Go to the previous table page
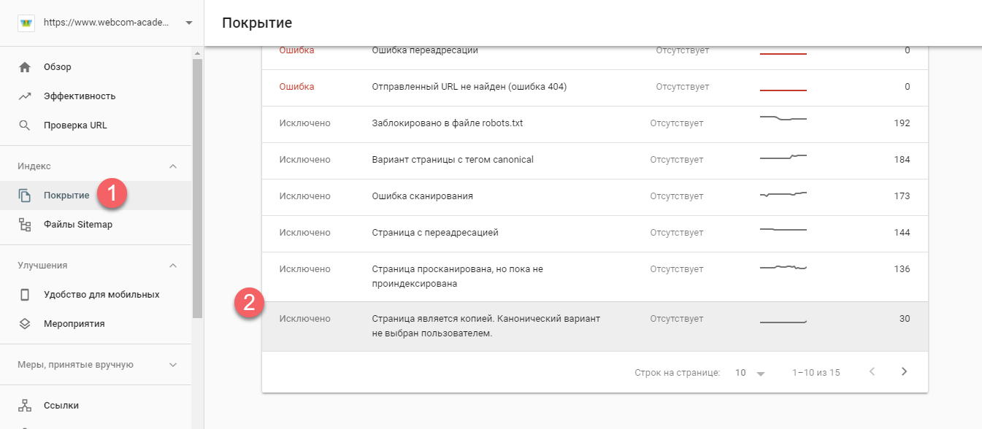 (872, 372)
